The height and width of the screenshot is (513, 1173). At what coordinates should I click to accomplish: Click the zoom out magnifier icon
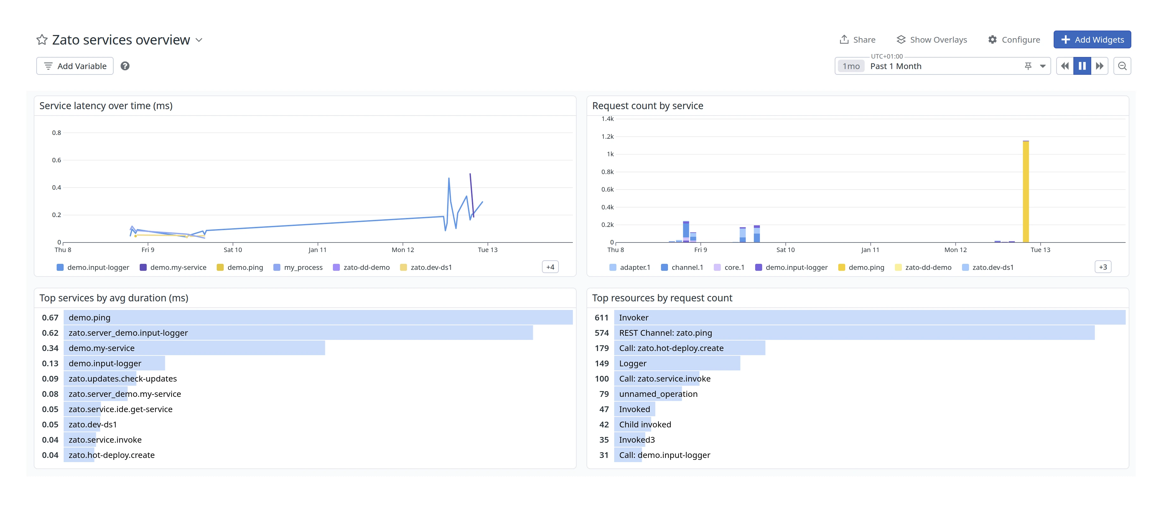pos(1122,66)
